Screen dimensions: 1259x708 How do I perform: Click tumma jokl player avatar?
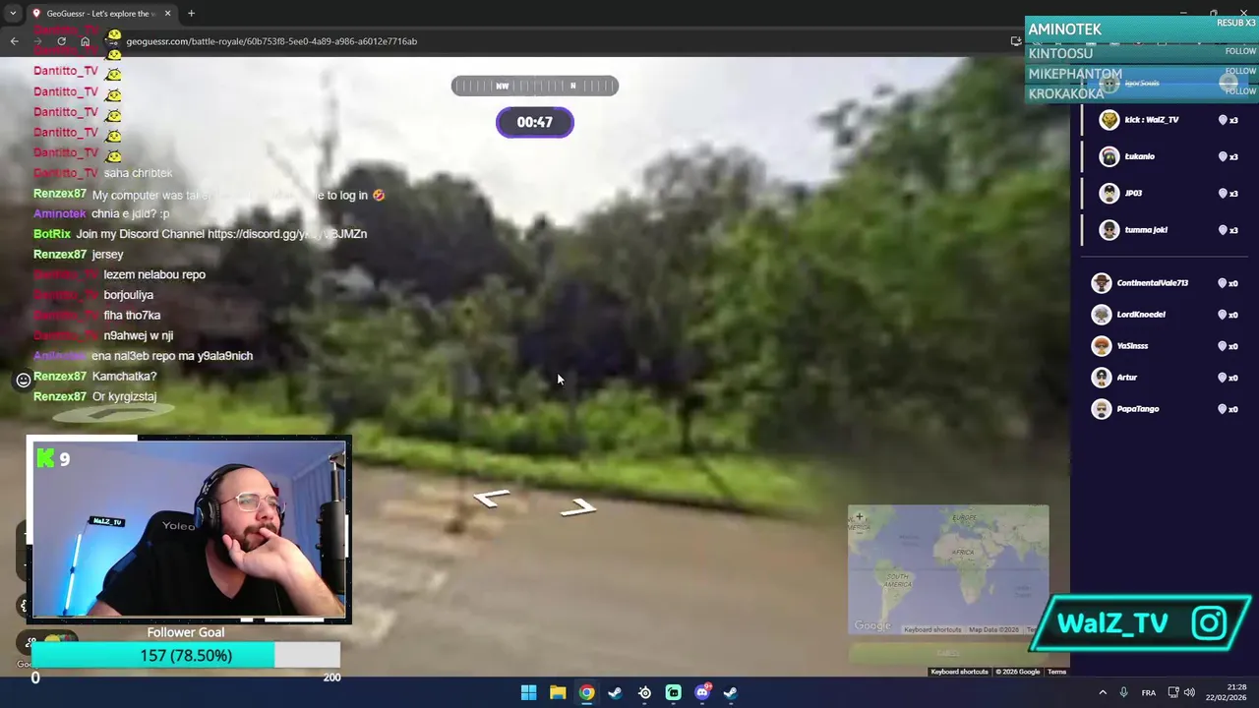pos(1109,230)
